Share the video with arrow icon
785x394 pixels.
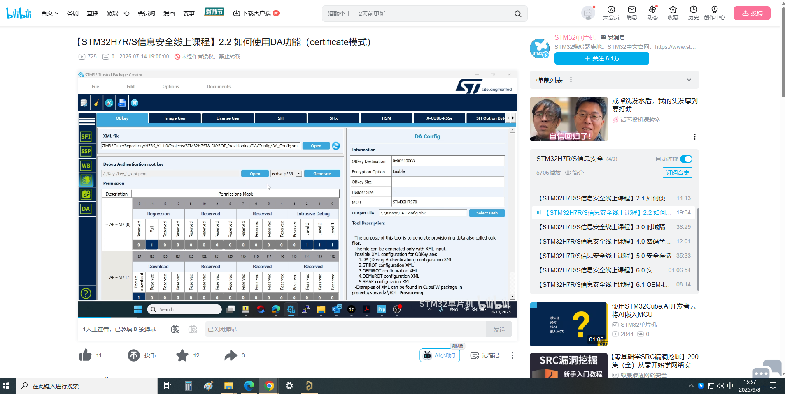point(231,355)
